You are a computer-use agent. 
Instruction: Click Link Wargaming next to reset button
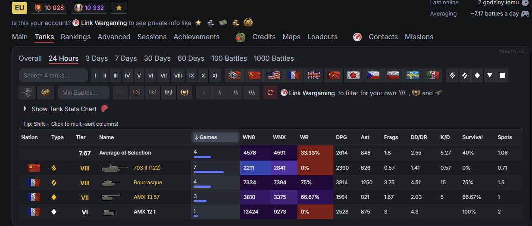pos(312,93)
